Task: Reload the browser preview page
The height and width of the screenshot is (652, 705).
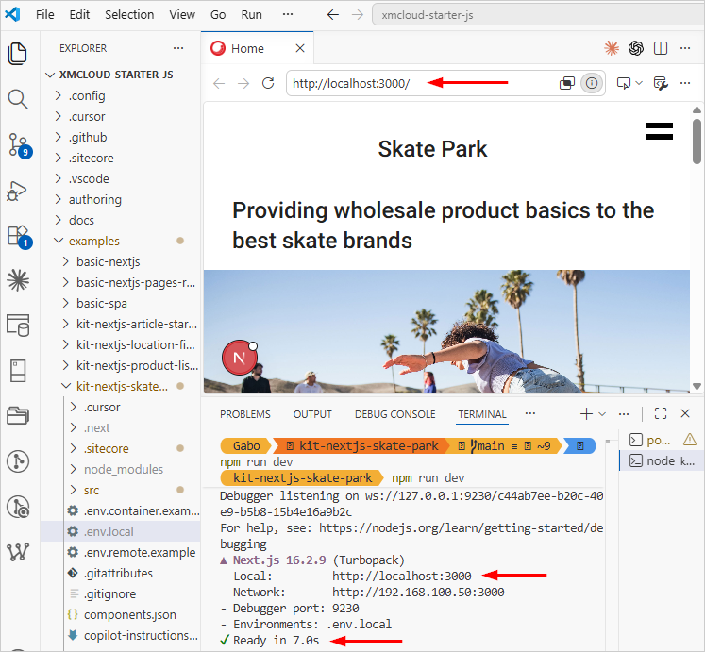Action: [268, 83]
